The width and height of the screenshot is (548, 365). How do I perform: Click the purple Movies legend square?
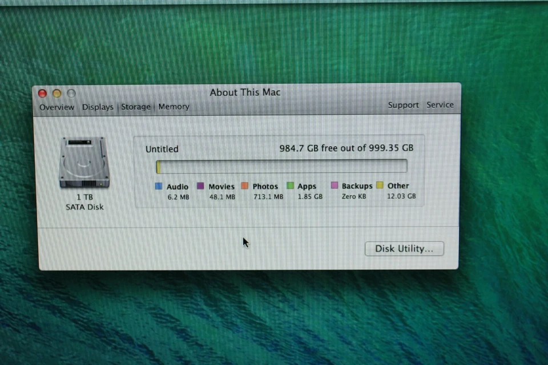pyautogui.click(x=200, y=186)
